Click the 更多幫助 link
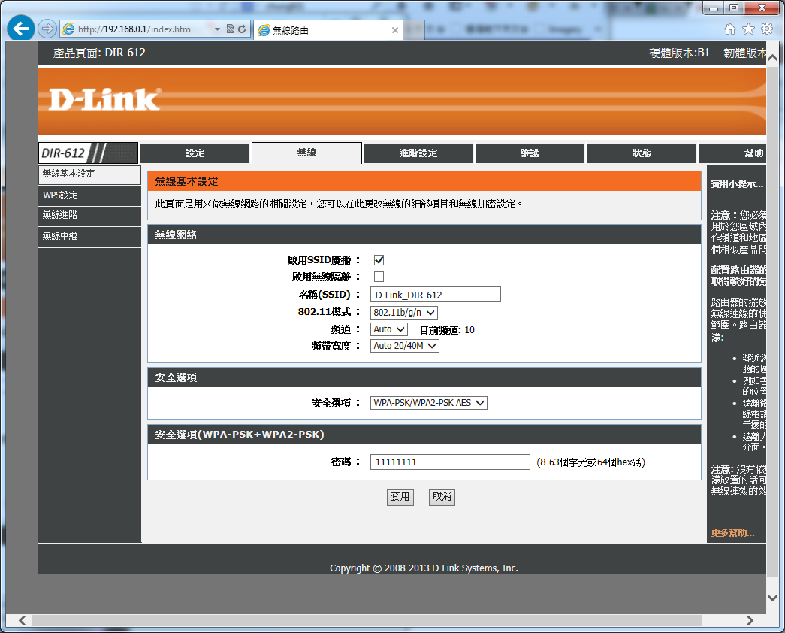785x633 pixels. click(x=732, y=533)
